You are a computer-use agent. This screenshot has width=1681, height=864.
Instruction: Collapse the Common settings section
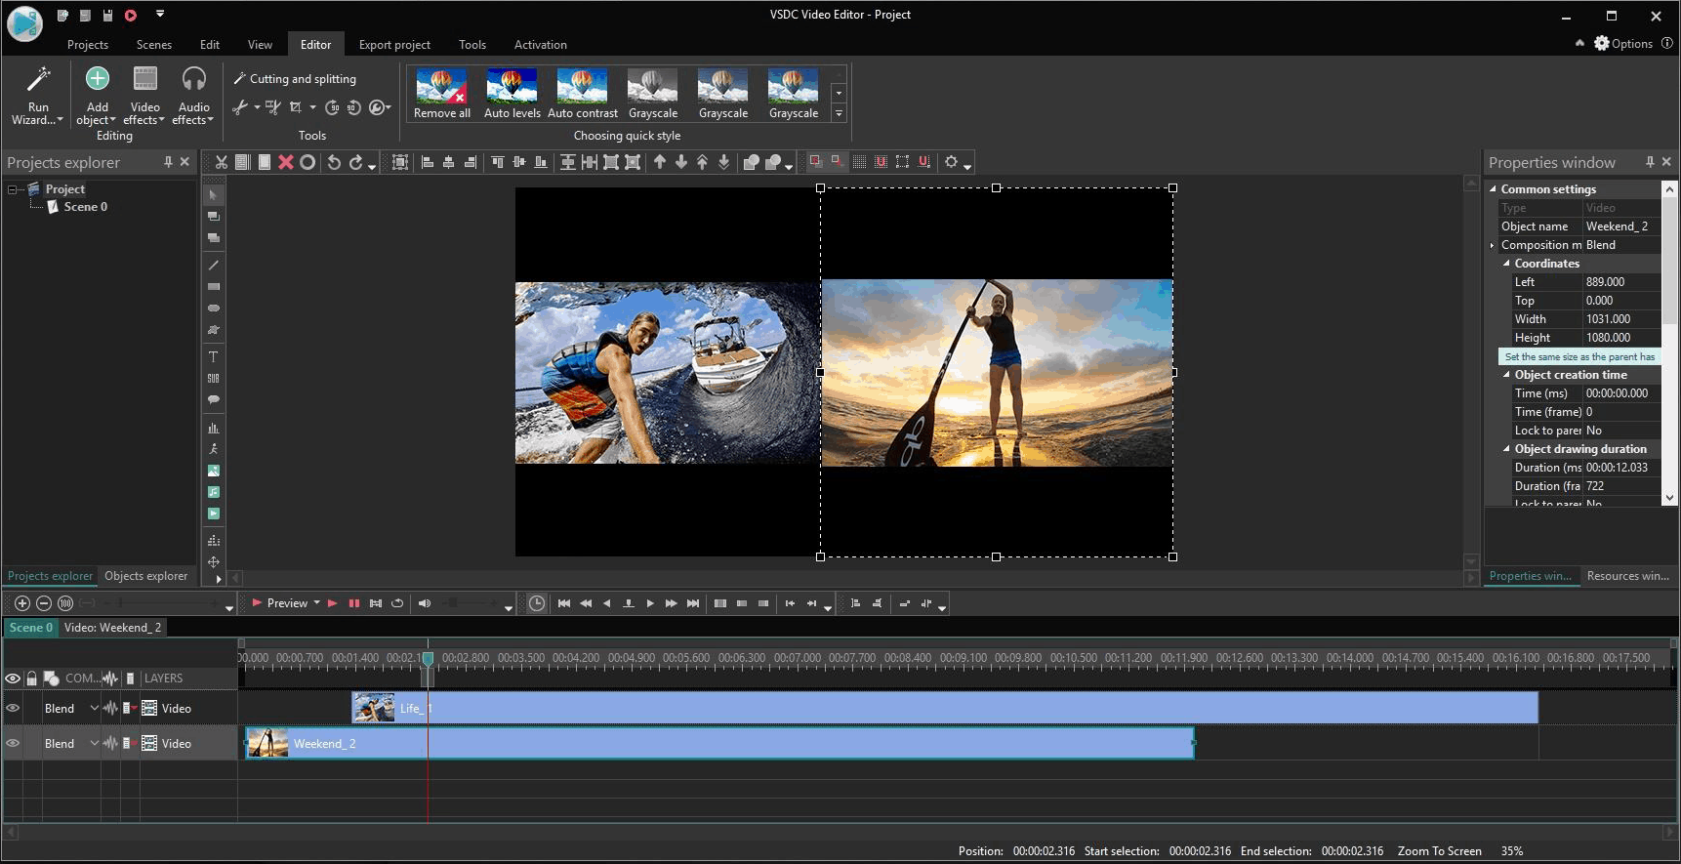[1493, 189]
